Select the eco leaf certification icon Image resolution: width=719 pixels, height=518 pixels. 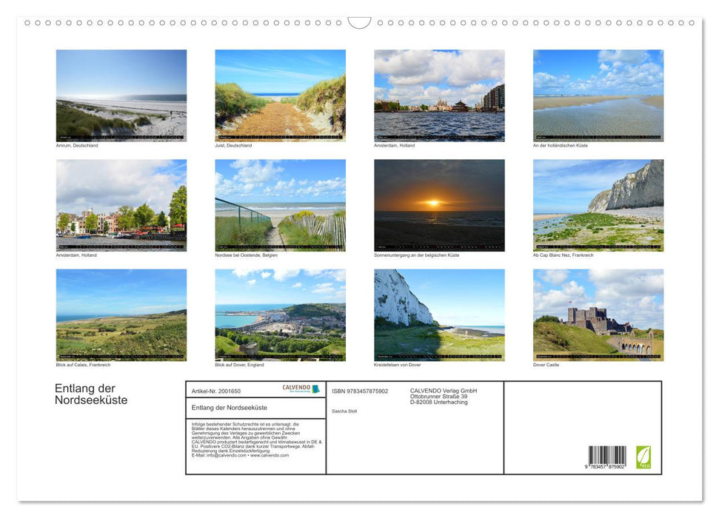point(643,457)
